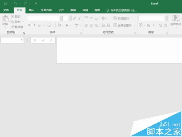This screenshot has height=137, width=182.
Task: Click the align right icon
Action: pyautogui.click(x=96, y=25)
